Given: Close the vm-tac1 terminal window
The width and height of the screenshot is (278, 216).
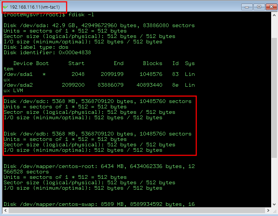Looking at the screenshot, I should 271,7.
